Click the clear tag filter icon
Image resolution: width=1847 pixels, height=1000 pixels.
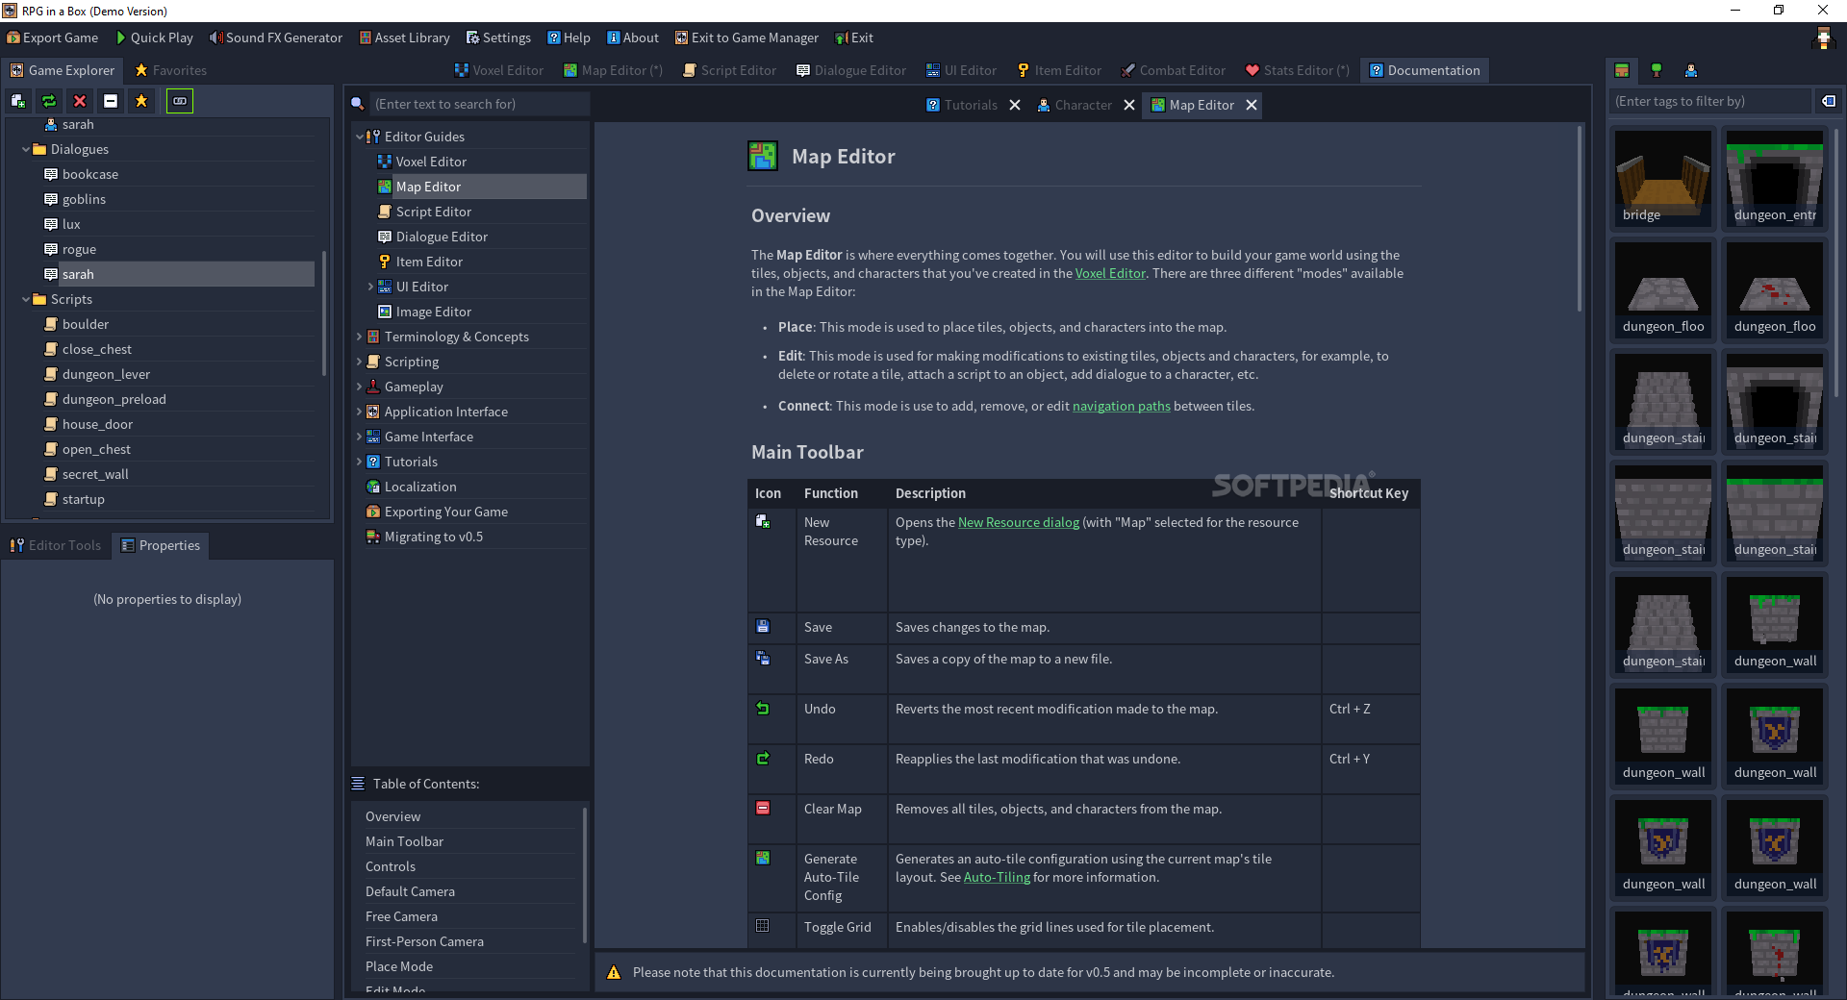pyautogui.click(x=1829, y=101)
